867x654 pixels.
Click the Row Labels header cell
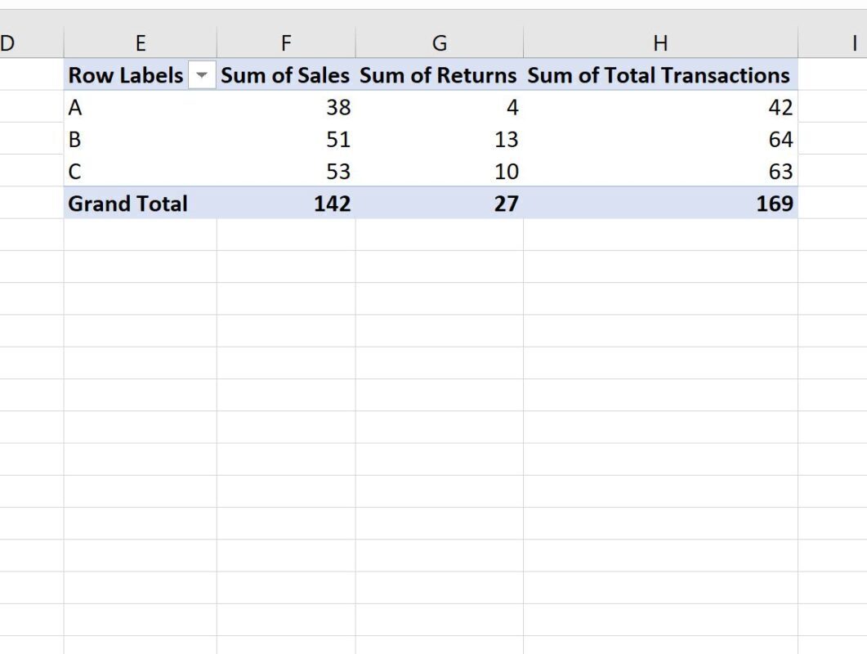(141, 74)
